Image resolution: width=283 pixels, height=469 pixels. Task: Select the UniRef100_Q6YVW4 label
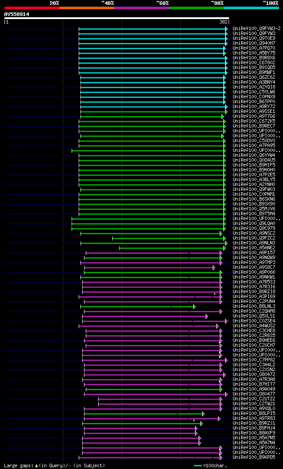click(254, 155)
